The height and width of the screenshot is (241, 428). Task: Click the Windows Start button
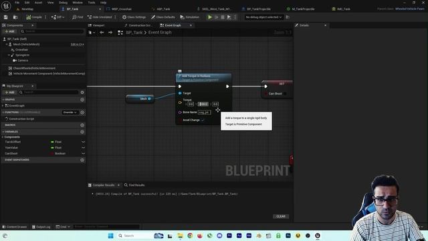coord(110,236)
